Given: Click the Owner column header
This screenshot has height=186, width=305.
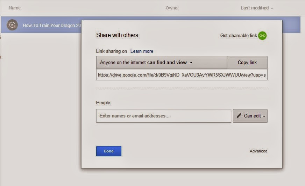Looking at the screenshot, I should (172, 8).
